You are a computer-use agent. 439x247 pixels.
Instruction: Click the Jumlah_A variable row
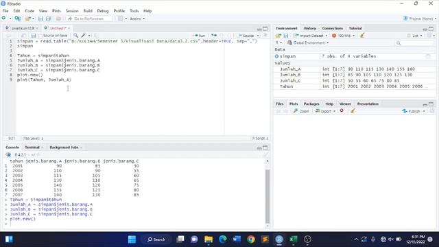pos(355,69)
